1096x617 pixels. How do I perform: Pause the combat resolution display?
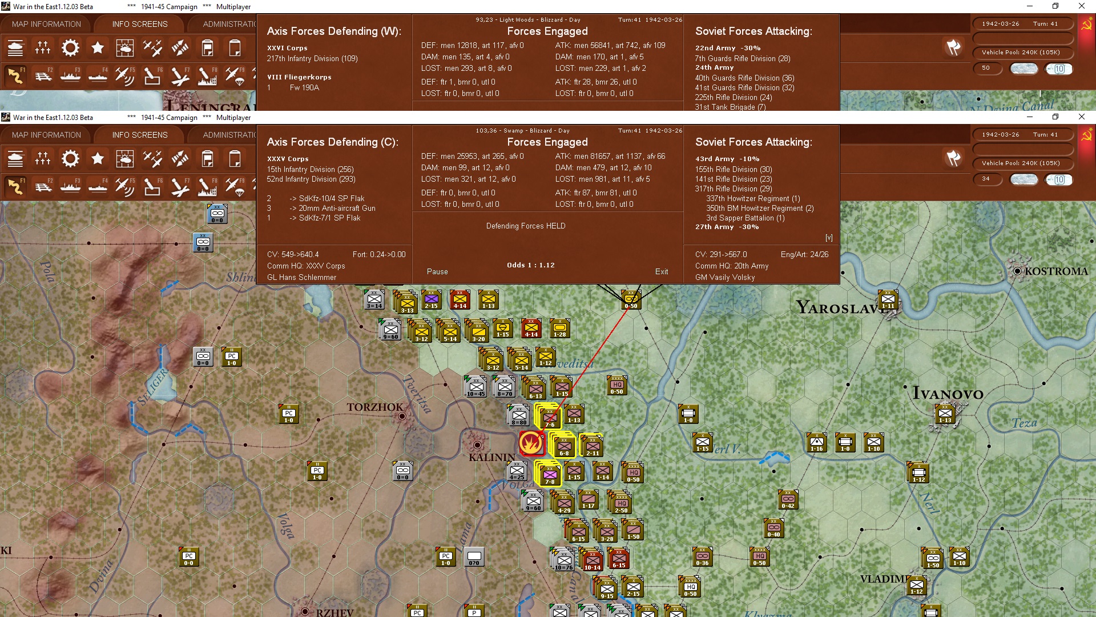pos(437,271)
